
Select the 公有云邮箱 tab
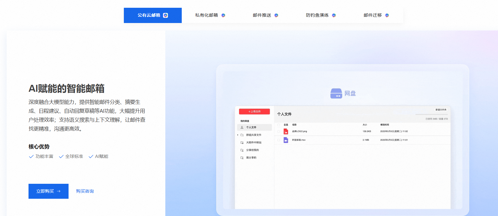[x=153, y=15]
